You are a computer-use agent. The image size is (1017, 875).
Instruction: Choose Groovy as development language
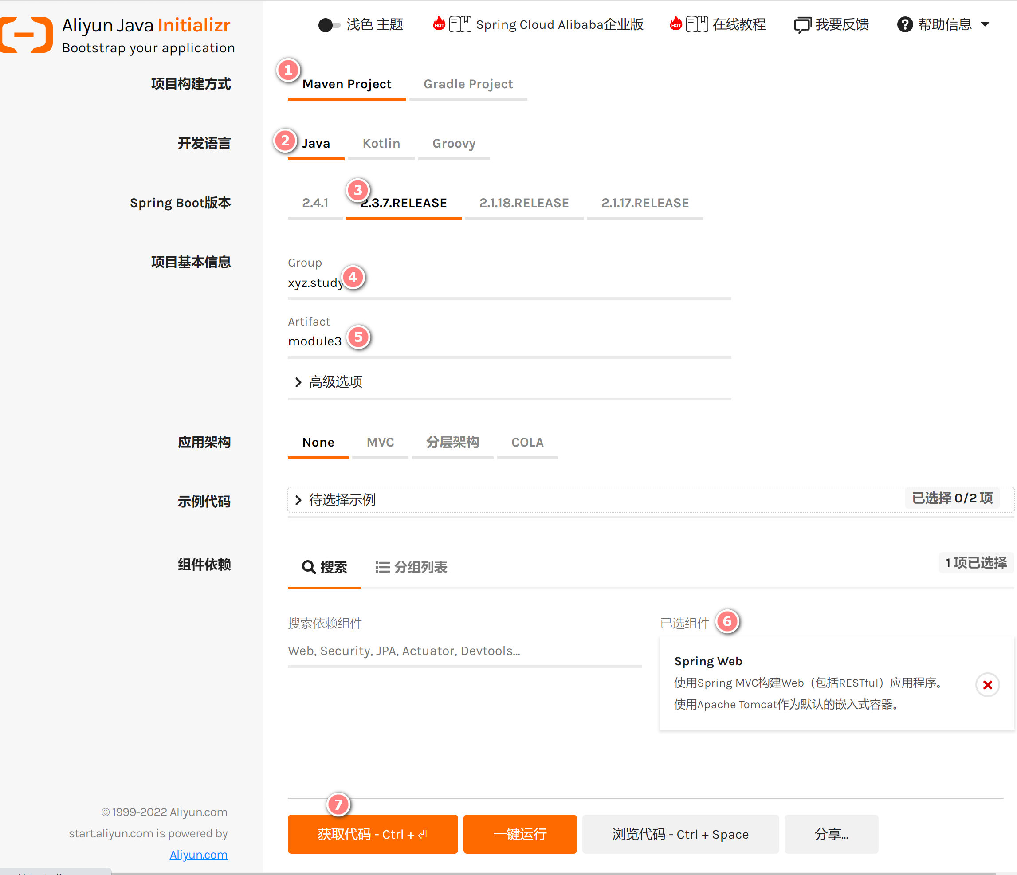click(x=454, y=144)
